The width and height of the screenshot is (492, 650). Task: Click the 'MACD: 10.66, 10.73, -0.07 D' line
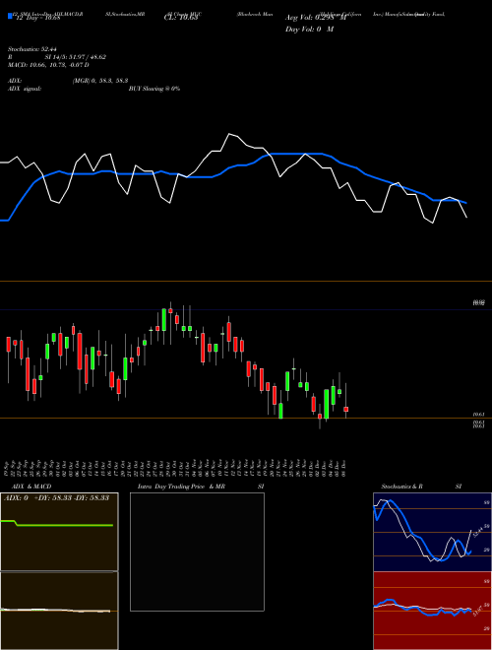48,65
